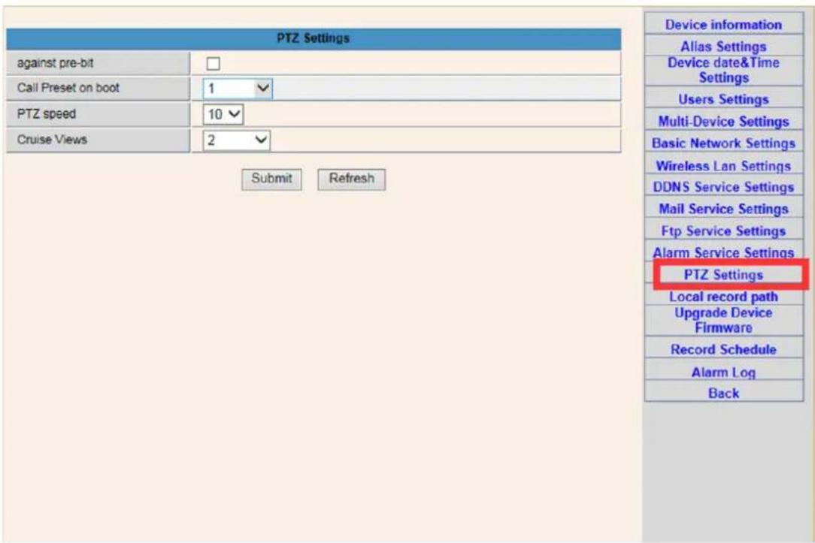Open Device information page
This screenshot has height=543, width=815.
click(x=723, y=24)
